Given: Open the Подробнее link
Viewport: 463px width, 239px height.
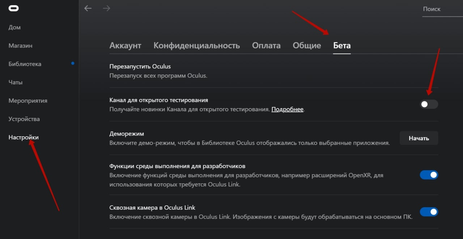Looking at the screenshot, I should 287,109.
